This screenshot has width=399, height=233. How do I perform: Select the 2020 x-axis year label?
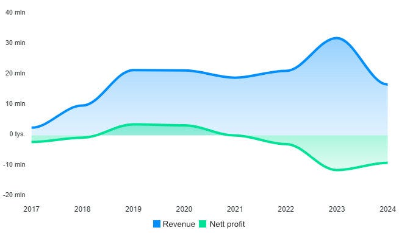[184, 209]
